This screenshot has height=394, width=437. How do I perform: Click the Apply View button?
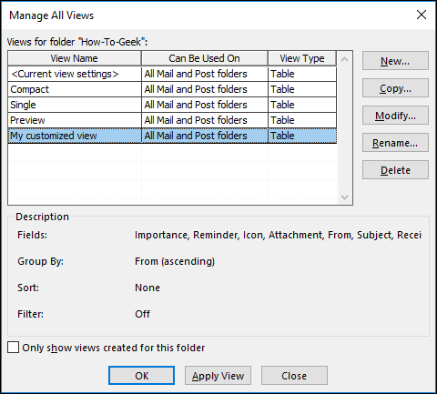[218, 376]
